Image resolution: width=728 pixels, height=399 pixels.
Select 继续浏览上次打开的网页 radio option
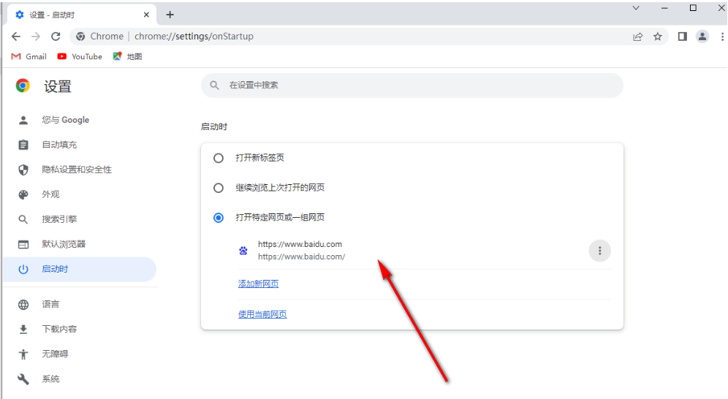tap(219, 188)
